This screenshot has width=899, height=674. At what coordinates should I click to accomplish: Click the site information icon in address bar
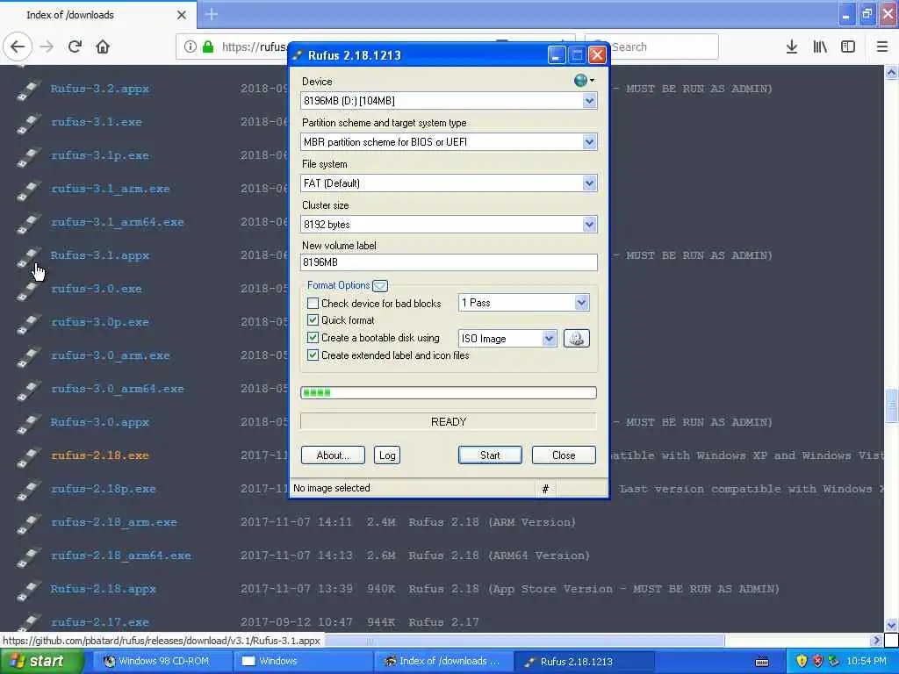coord(191,47)
